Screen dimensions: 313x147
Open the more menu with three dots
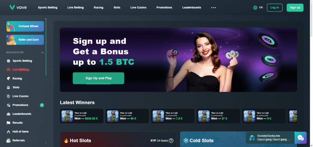tap(214, 8)
